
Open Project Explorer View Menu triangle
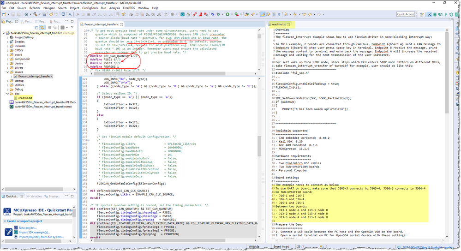click(72, 27)
